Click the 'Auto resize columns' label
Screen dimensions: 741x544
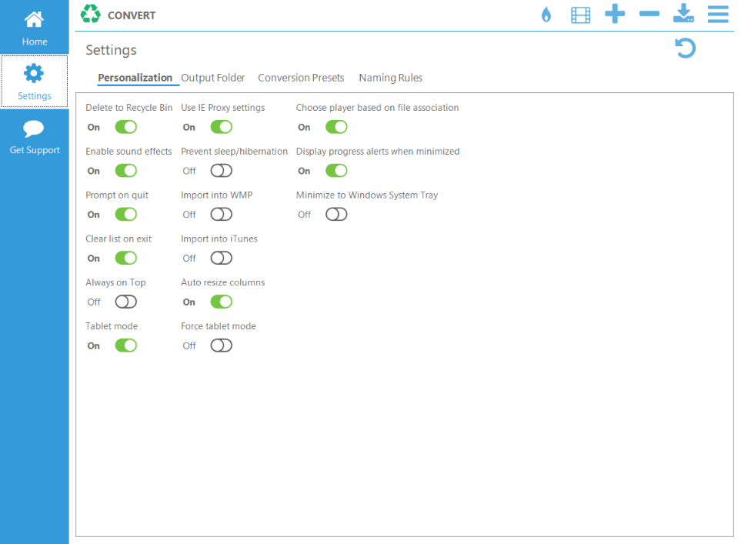(x=223, y=282)
